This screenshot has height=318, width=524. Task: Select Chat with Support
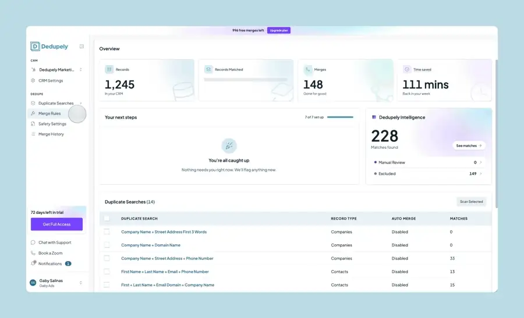(55, 242)
